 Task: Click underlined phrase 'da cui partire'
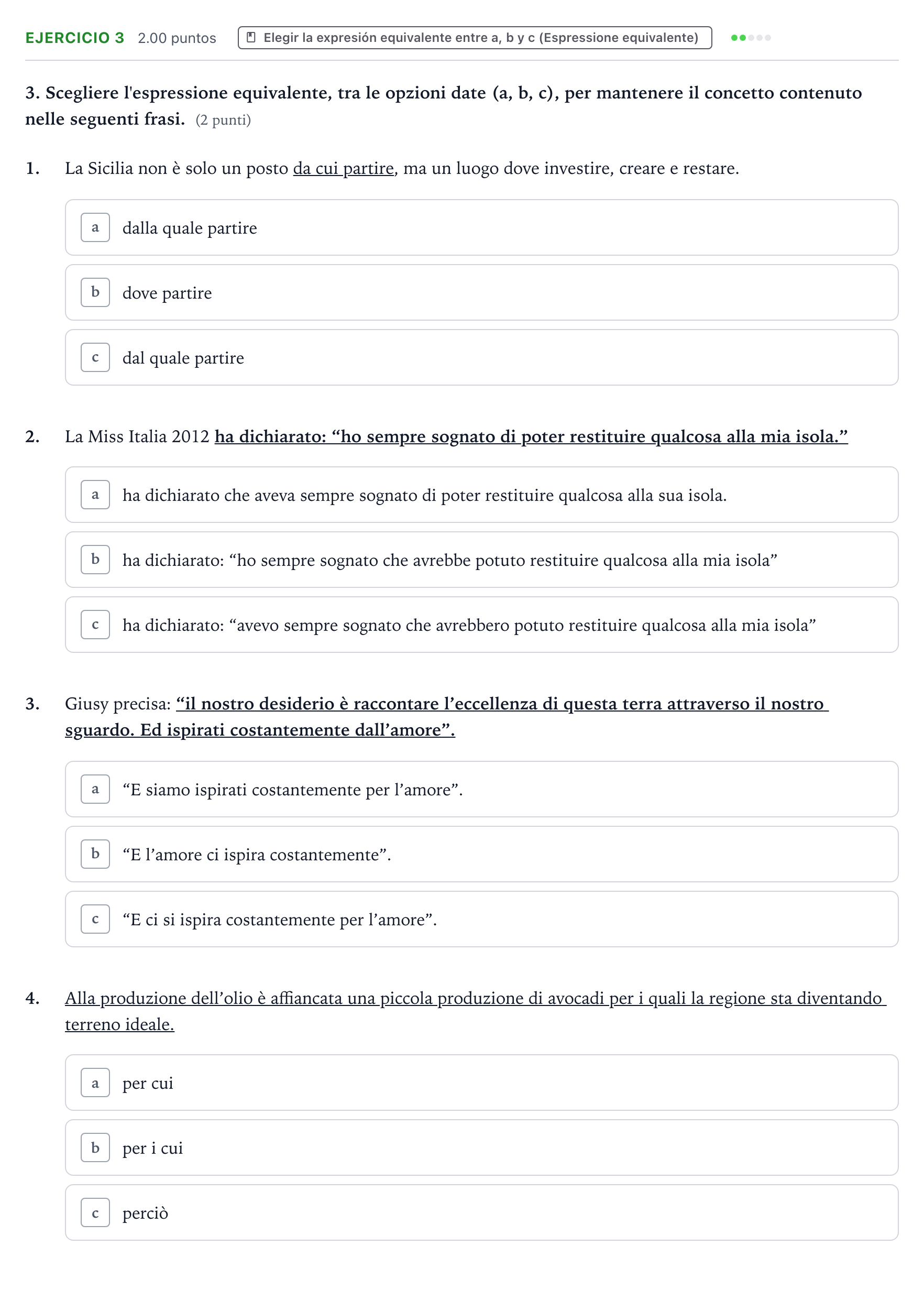[344, 168]
